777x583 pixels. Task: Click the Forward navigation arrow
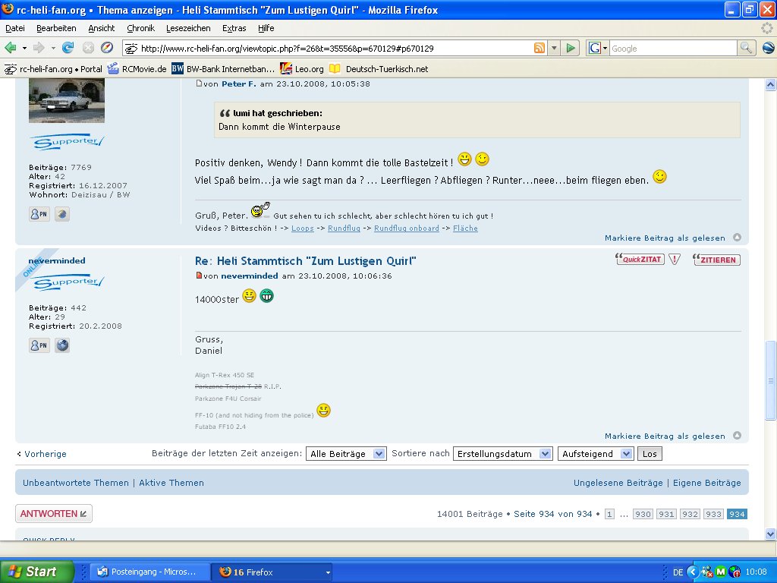[x=38, y=48]
